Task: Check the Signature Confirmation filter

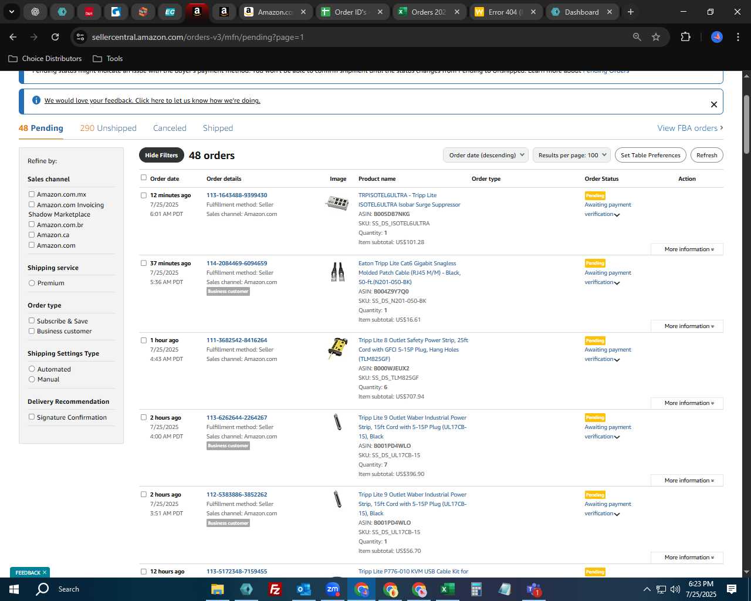Action: (x=32, y=417)
